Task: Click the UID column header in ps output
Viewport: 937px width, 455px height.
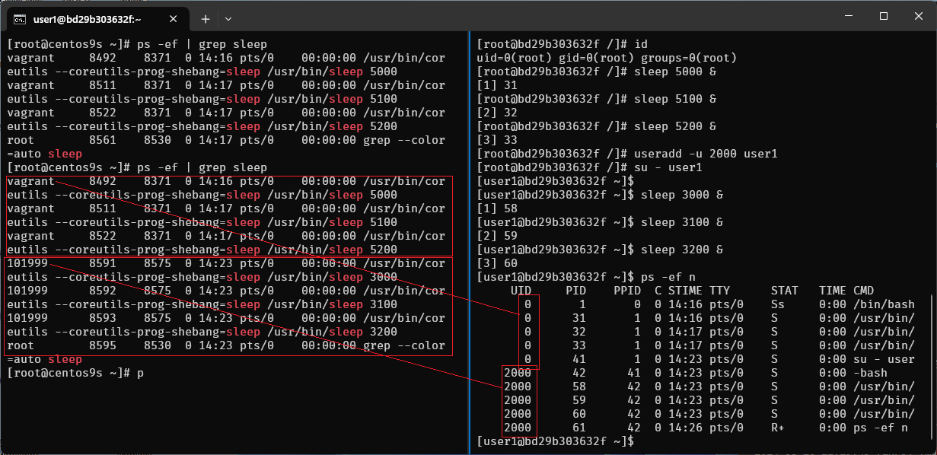Action: [x=521, y=291]
